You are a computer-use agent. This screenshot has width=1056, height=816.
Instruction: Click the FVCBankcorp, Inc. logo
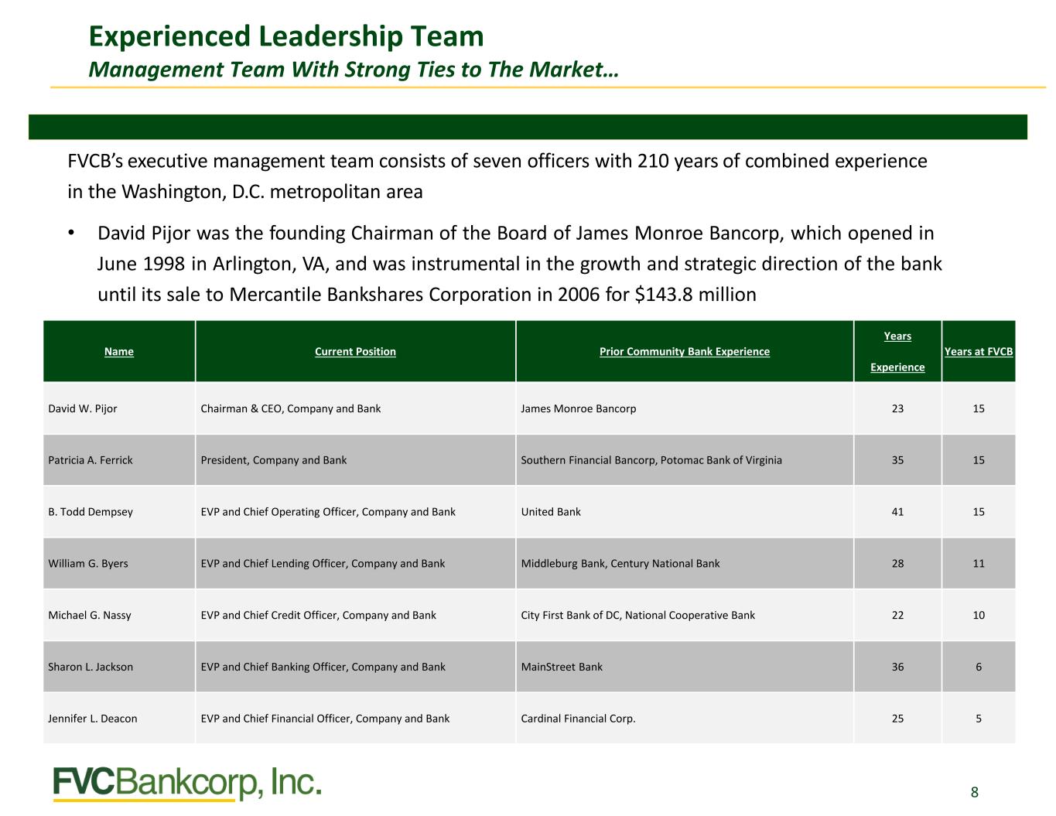[x=187, y=783]
